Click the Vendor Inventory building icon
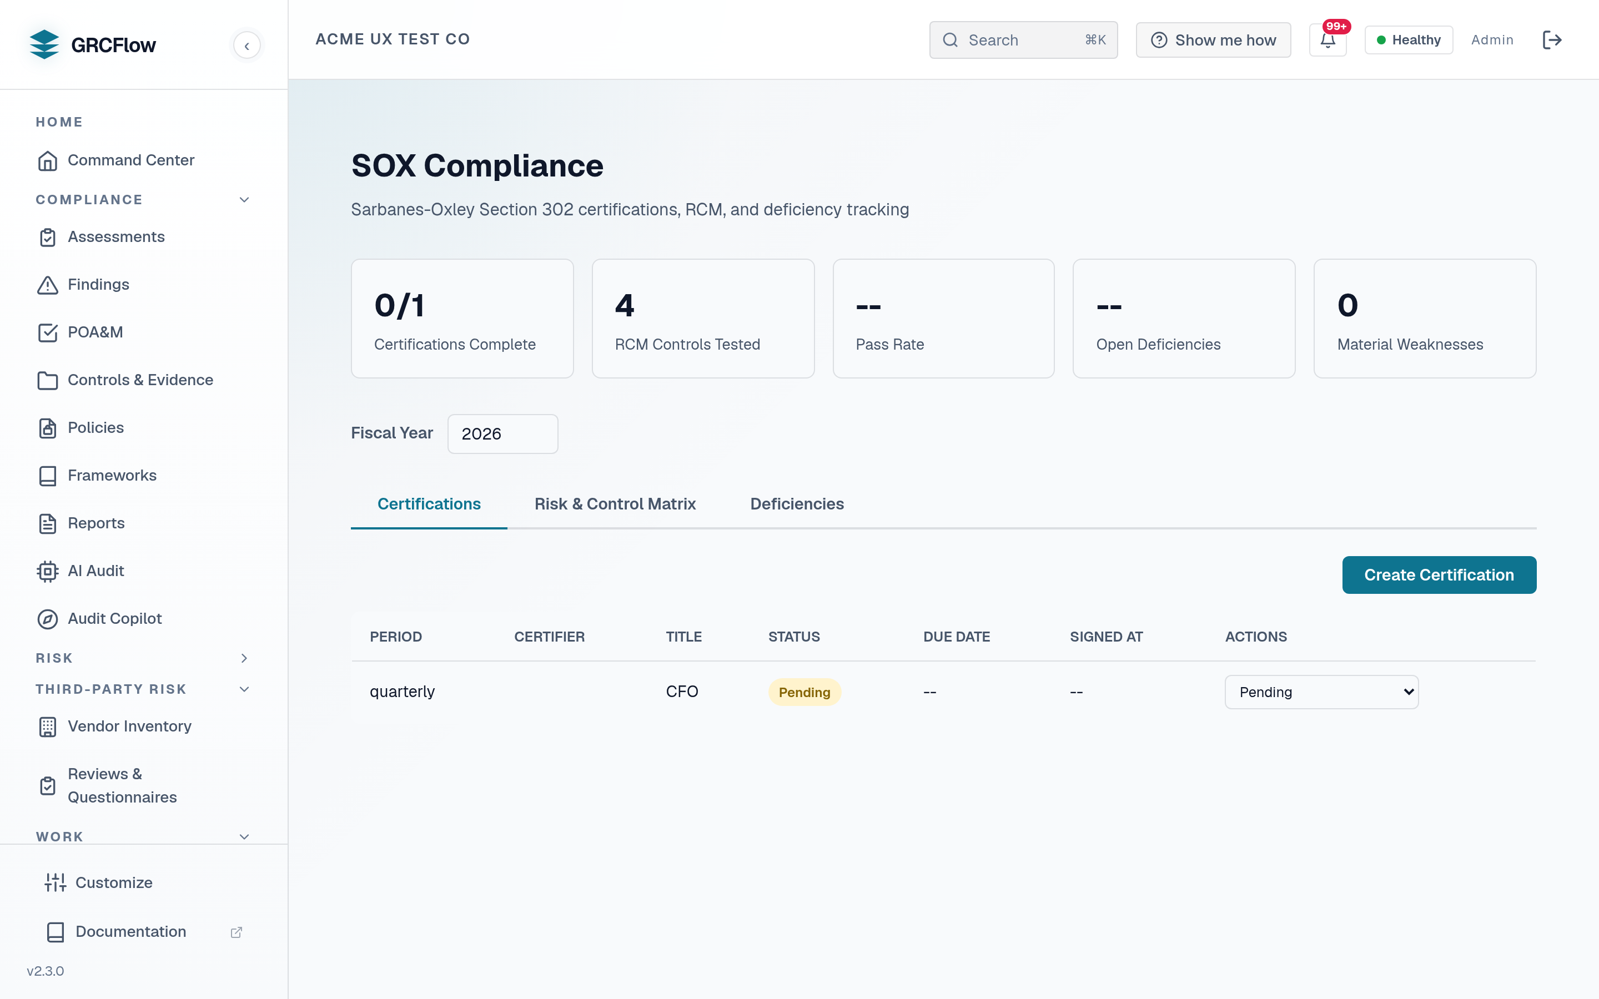This screenshot has width=1599, height=999. (x=48, y=727)
